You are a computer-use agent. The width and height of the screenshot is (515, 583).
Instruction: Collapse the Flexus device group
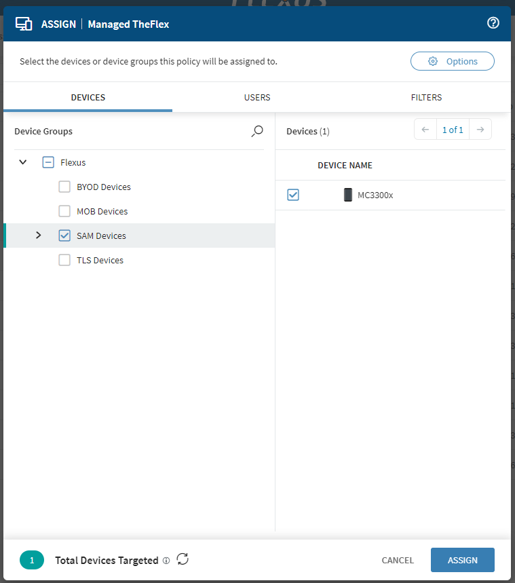[x=23, y=162]
